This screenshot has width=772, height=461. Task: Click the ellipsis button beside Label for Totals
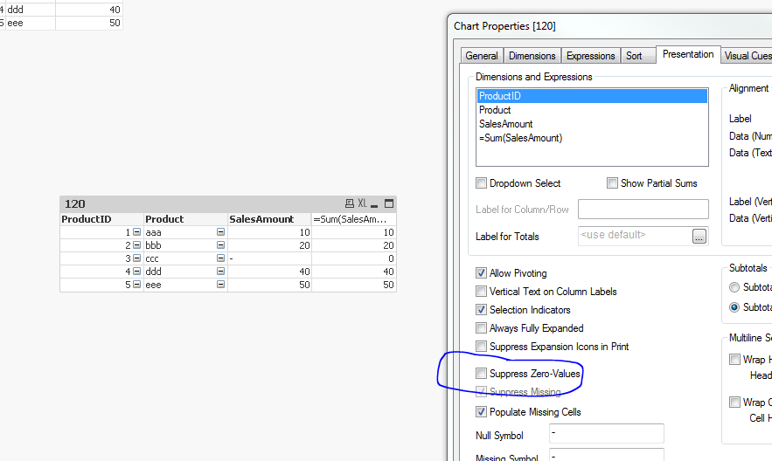[699, 236]
